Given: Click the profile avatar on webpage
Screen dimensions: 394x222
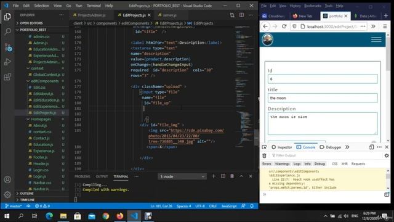Looking at the screenshot, I should (x=267, y=39).
